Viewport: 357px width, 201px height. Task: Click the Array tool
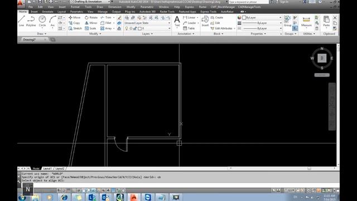pyautogui.click(x=106, y=28)
